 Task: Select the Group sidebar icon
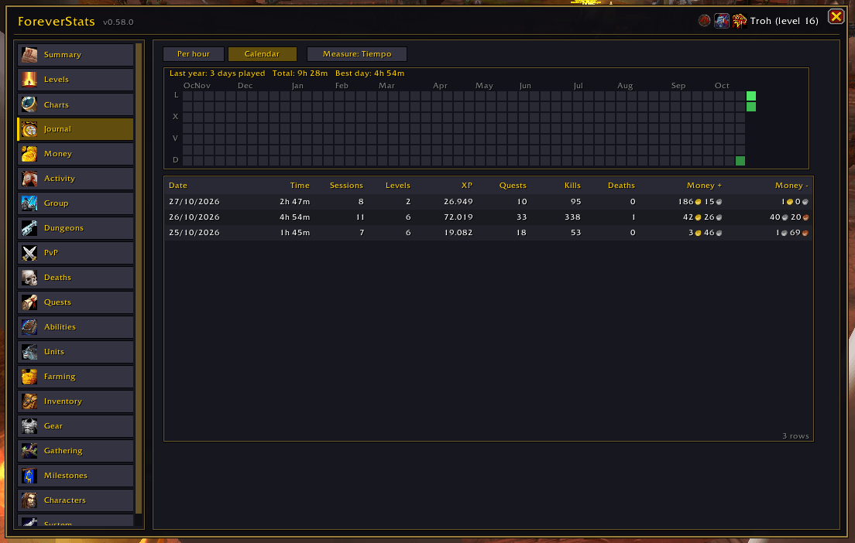click(x=29, y=203)
